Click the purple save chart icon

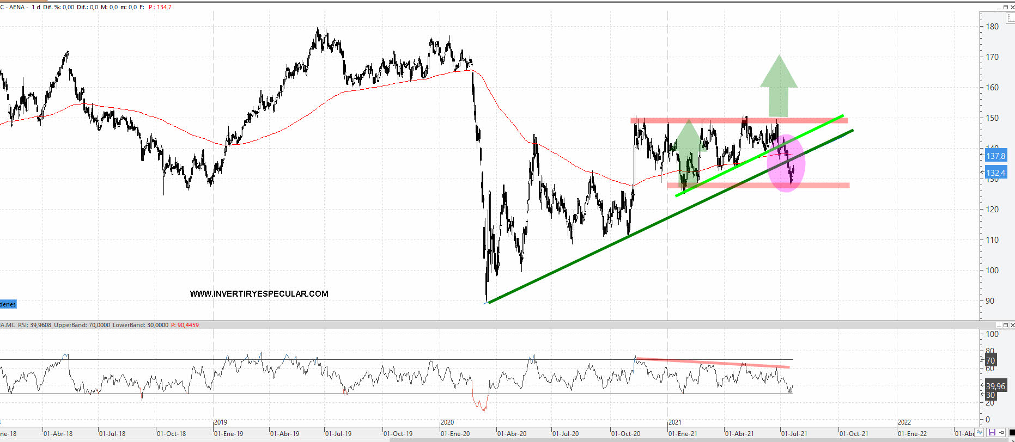coord(992,433)
